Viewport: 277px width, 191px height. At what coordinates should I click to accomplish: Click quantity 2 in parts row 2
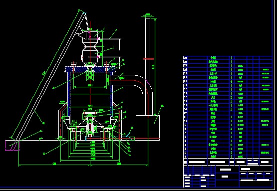(232, 153)
